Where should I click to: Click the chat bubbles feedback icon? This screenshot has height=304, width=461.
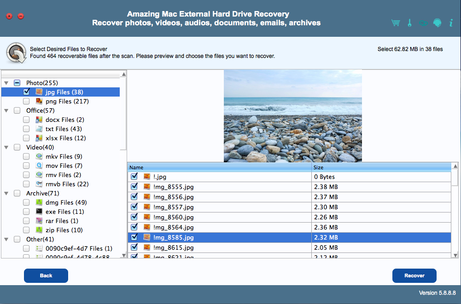[423, 23]
